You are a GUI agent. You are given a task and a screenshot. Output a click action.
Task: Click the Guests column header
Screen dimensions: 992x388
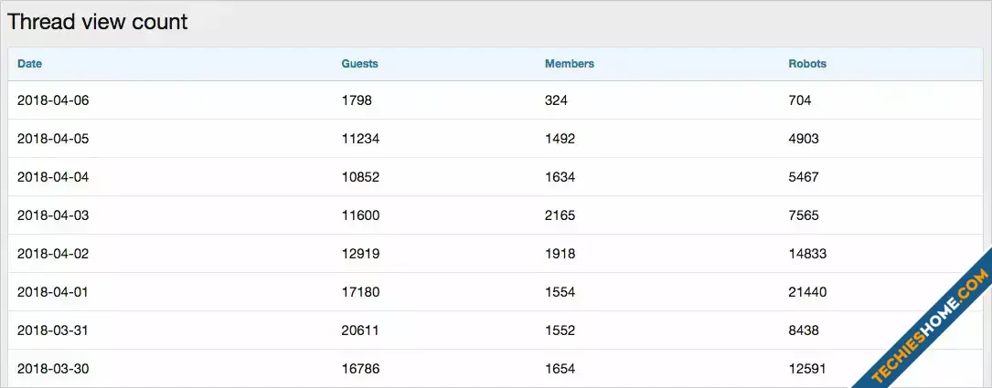[360, 64]
